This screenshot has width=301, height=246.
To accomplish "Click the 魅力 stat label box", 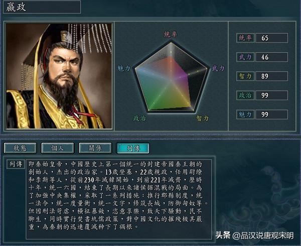I will coord(245,114).
